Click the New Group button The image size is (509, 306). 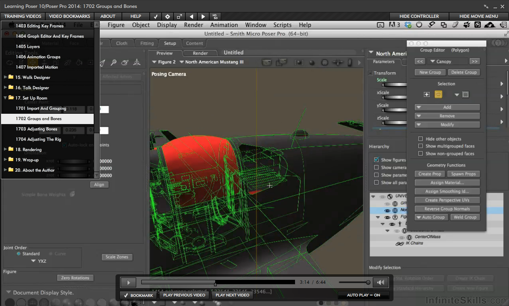[430, 73]
